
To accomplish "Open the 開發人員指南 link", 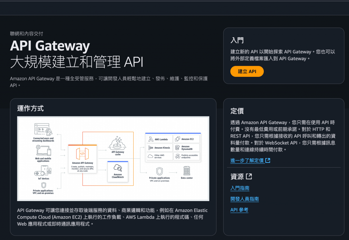I will [244, 199].
